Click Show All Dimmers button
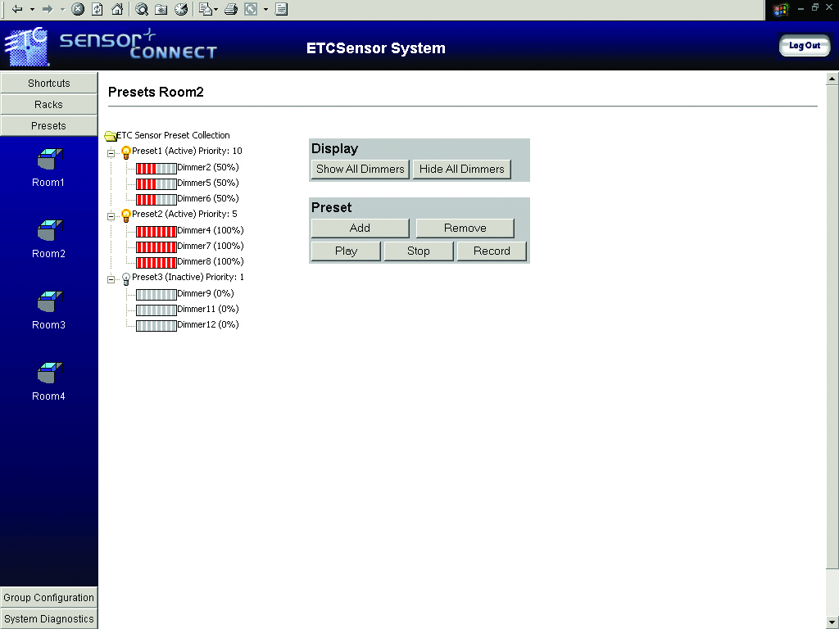This screenshot has width=839, height=629. click(x=361, y=169)
